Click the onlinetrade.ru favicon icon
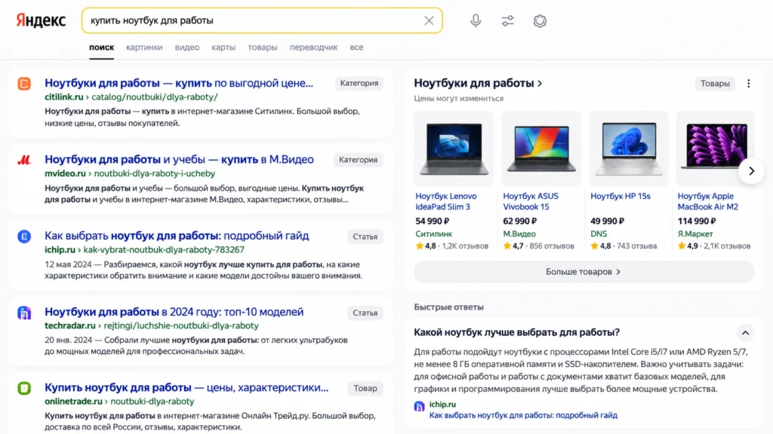The width and height of the screenshot is (773, 434). click(x=24, y=388)
